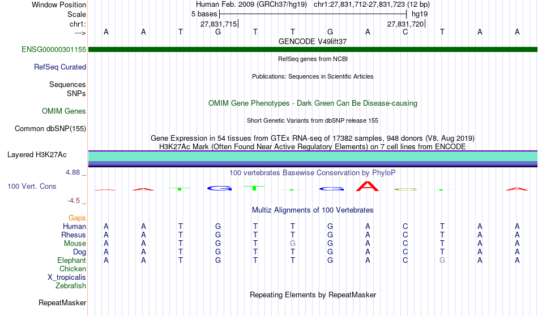Click the GTEx Gene Expression title
538x316 pixels.
[x=313, y=138]
